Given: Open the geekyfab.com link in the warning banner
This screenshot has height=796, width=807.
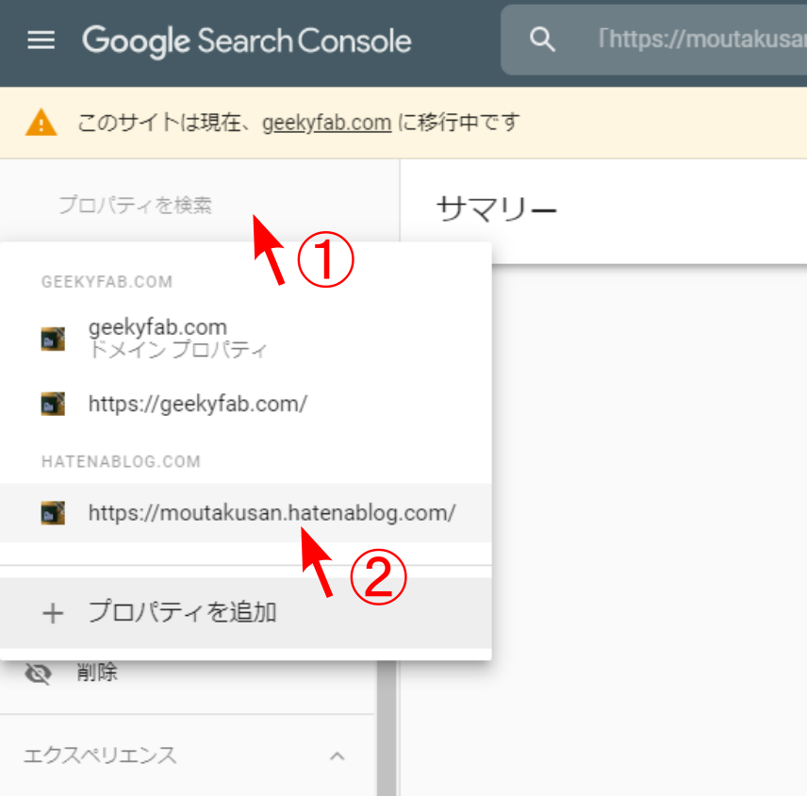Looking at the screenshot, I should coord(326,122).
